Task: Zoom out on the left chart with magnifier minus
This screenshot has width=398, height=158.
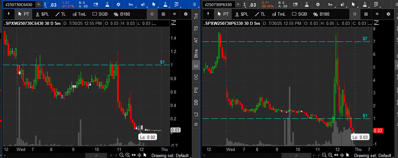Action: click(x=122, y=155)
